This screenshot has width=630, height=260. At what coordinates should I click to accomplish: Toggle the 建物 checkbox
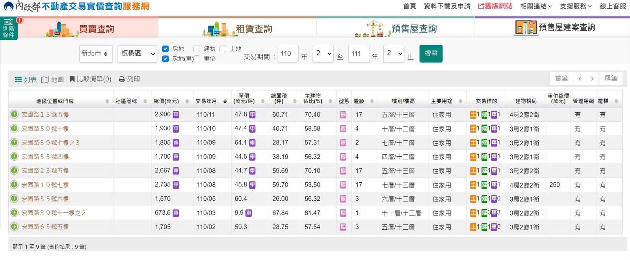tap(197, 49)
